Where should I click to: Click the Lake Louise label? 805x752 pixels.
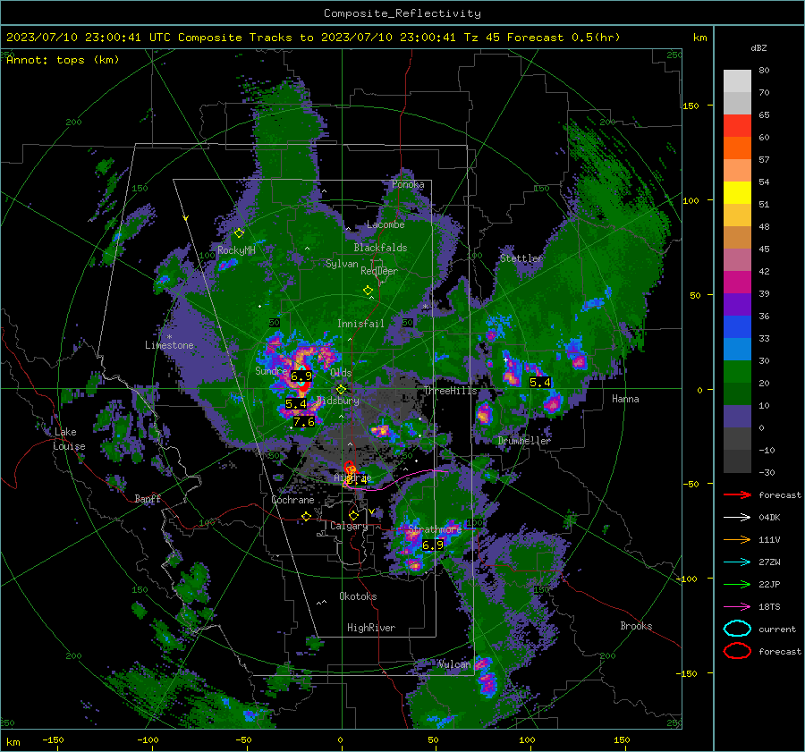coord(69,439)
